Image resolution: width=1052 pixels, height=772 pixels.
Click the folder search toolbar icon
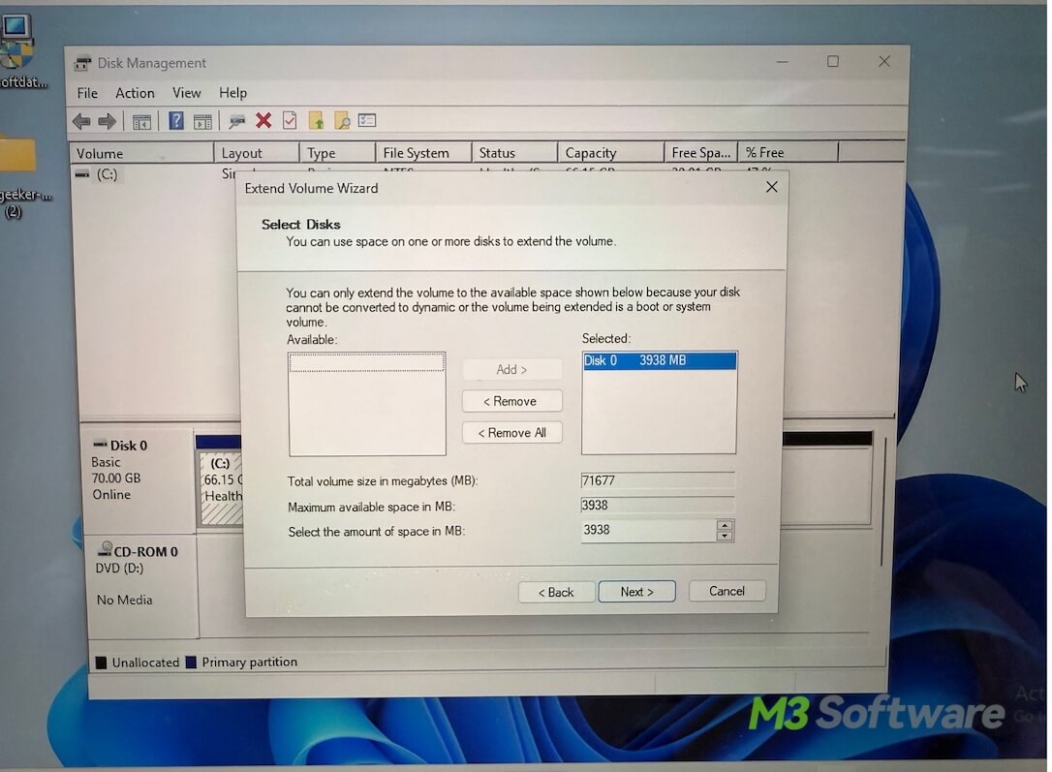click(x=342, y=121)
